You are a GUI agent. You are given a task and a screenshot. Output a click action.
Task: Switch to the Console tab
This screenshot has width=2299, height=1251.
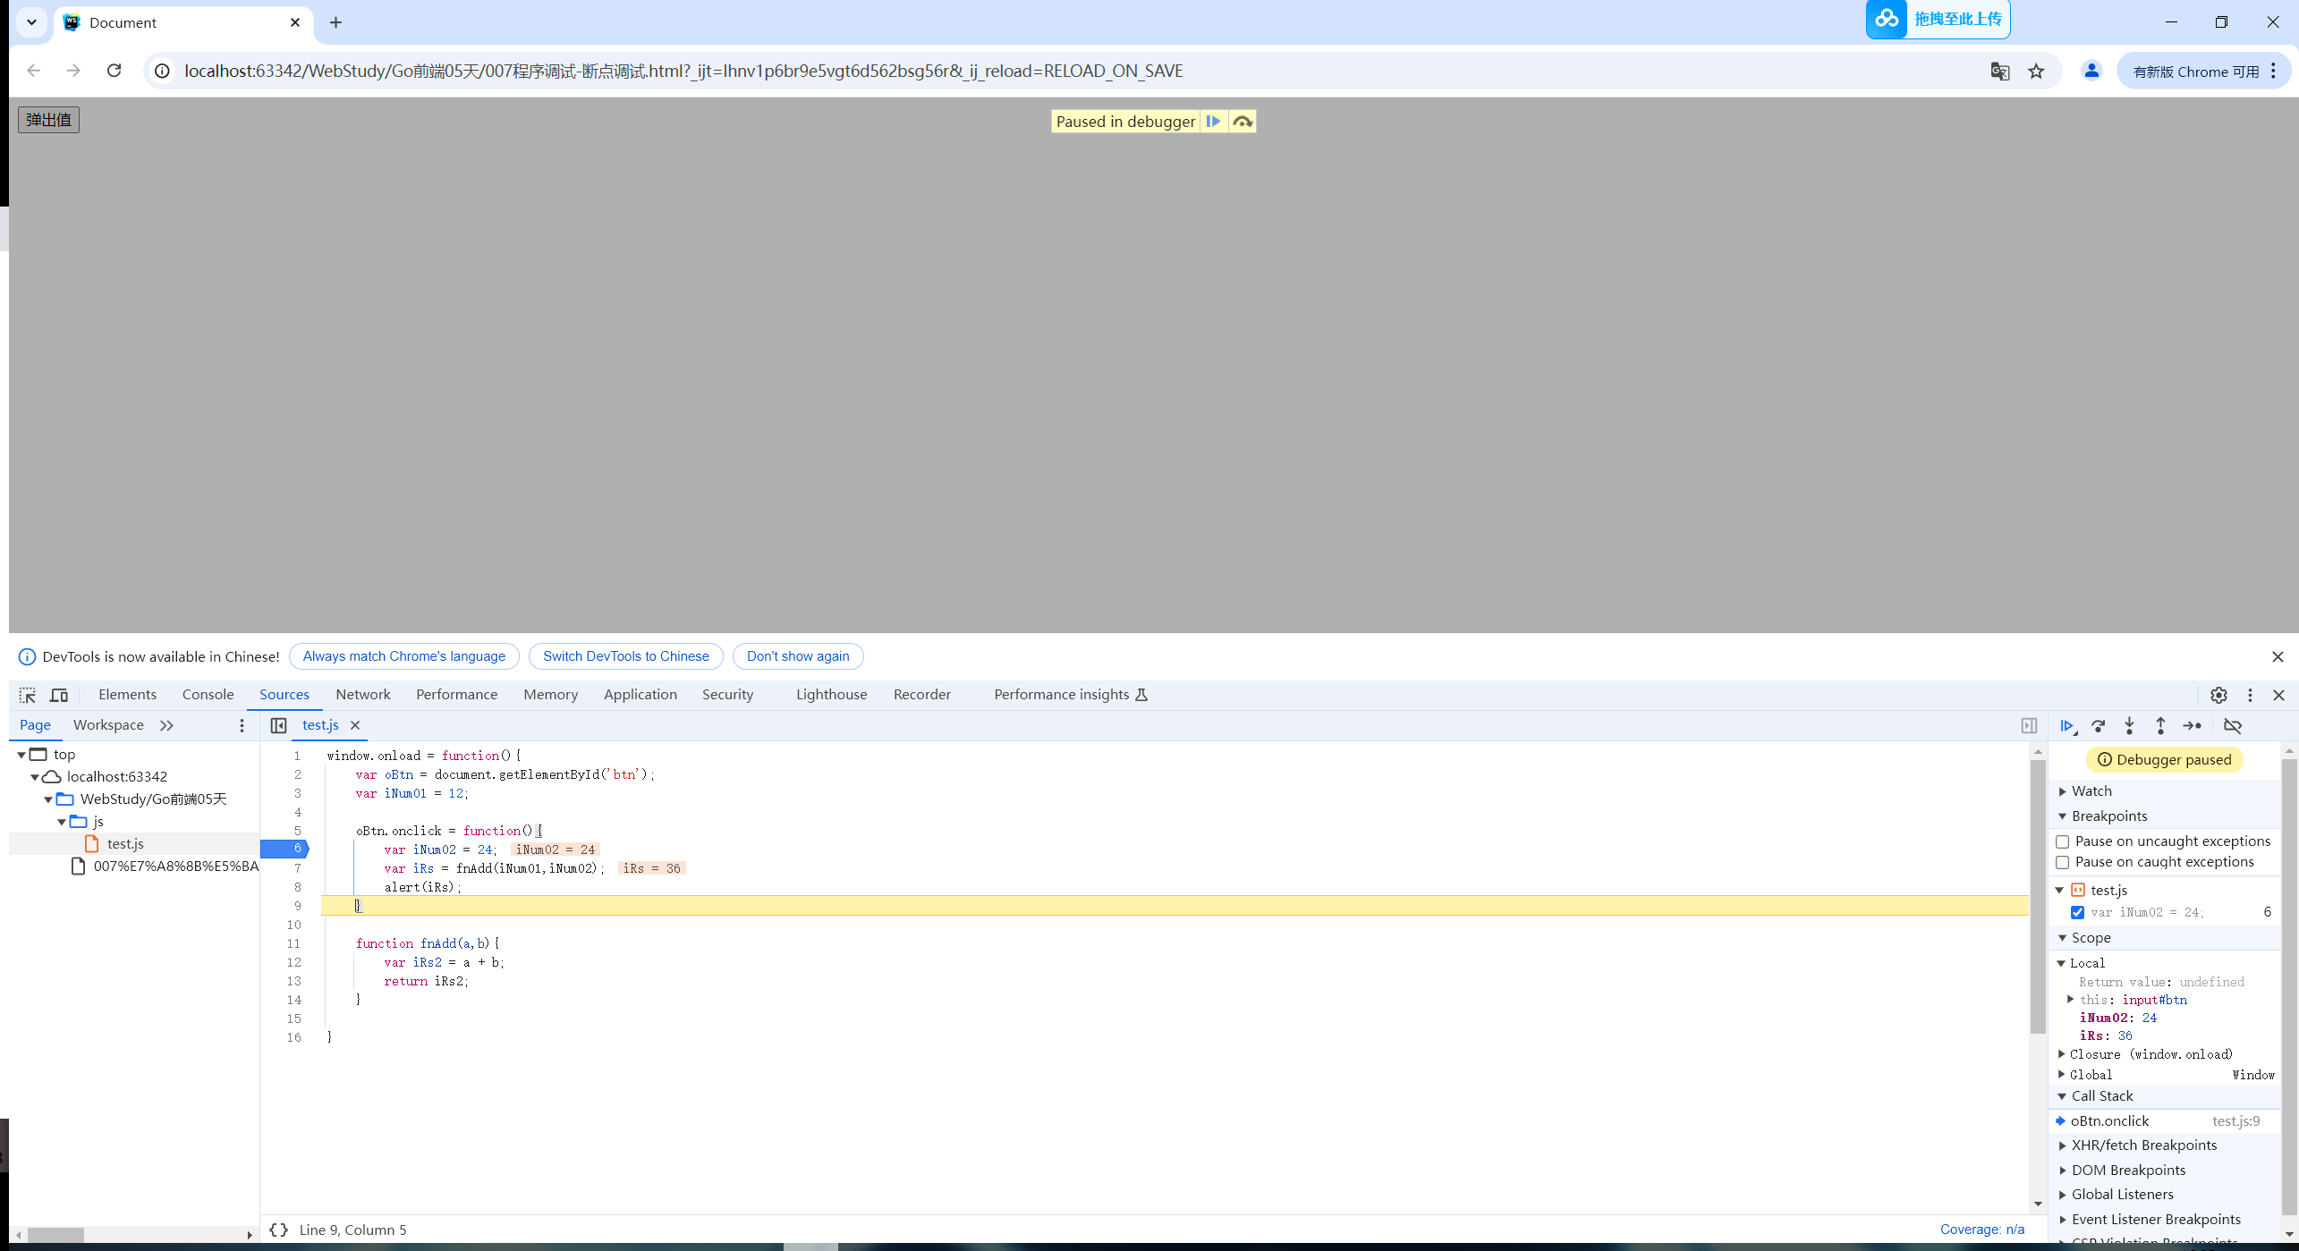(x=208, y=695)
